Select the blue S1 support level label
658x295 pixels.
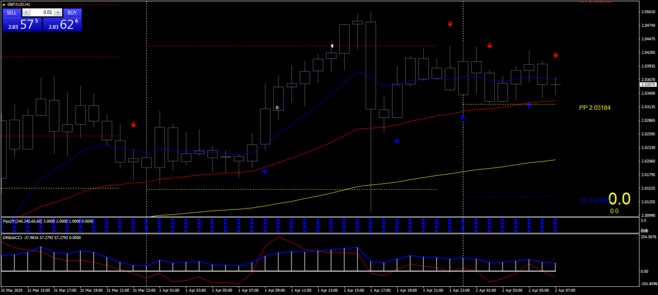click(594, 201)
